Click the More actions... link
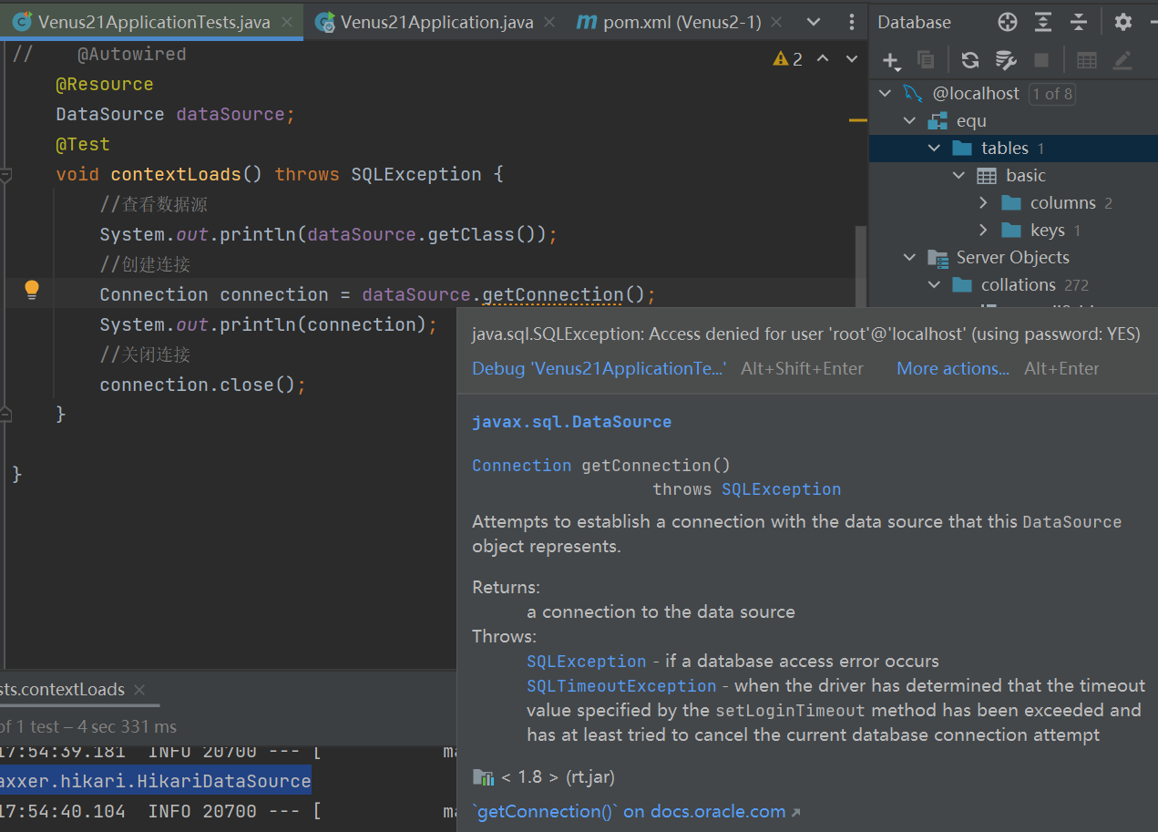This screenshot has height=832, width=1158. 953,369
